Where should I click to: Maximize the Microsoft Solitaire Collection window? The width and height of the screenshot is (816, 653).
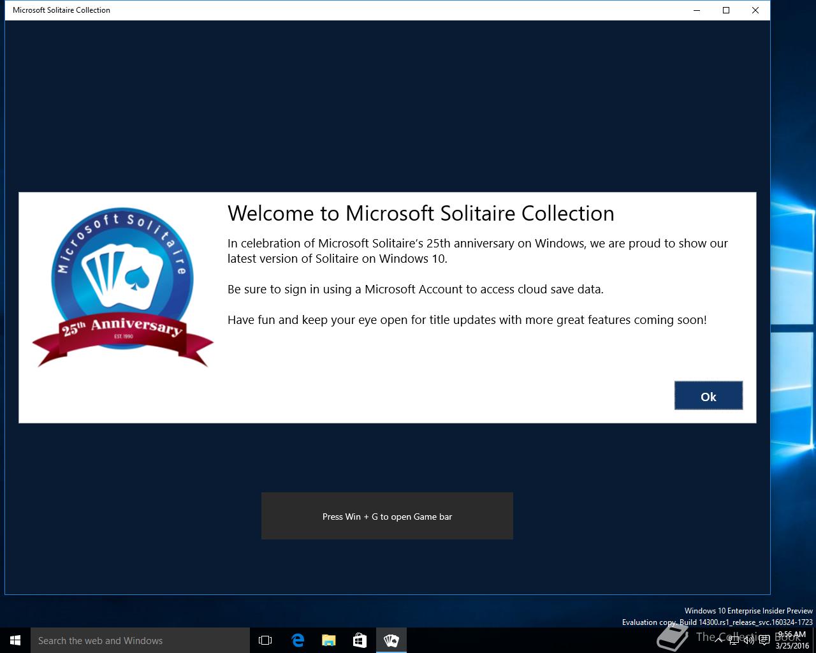[x=726, y=10]
